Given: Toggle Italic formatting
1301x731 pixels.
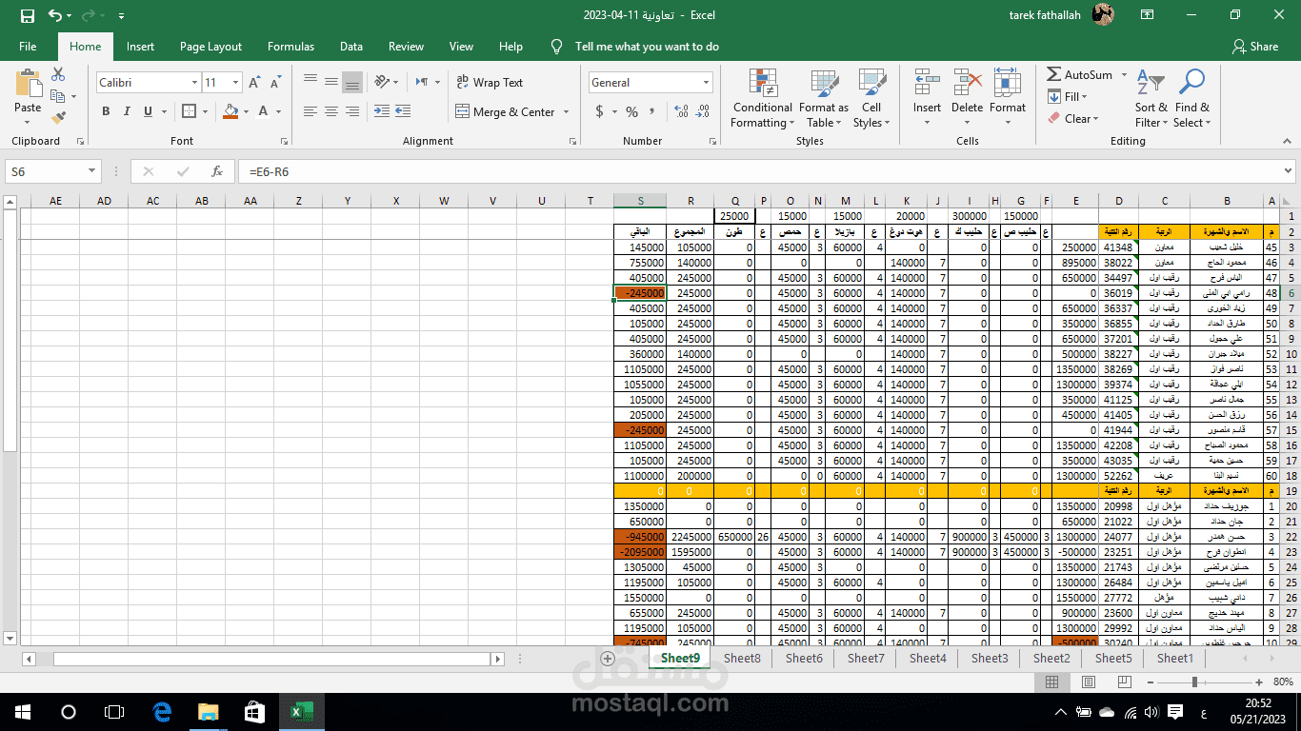Looking at the screenshot, I should [127, 111].
